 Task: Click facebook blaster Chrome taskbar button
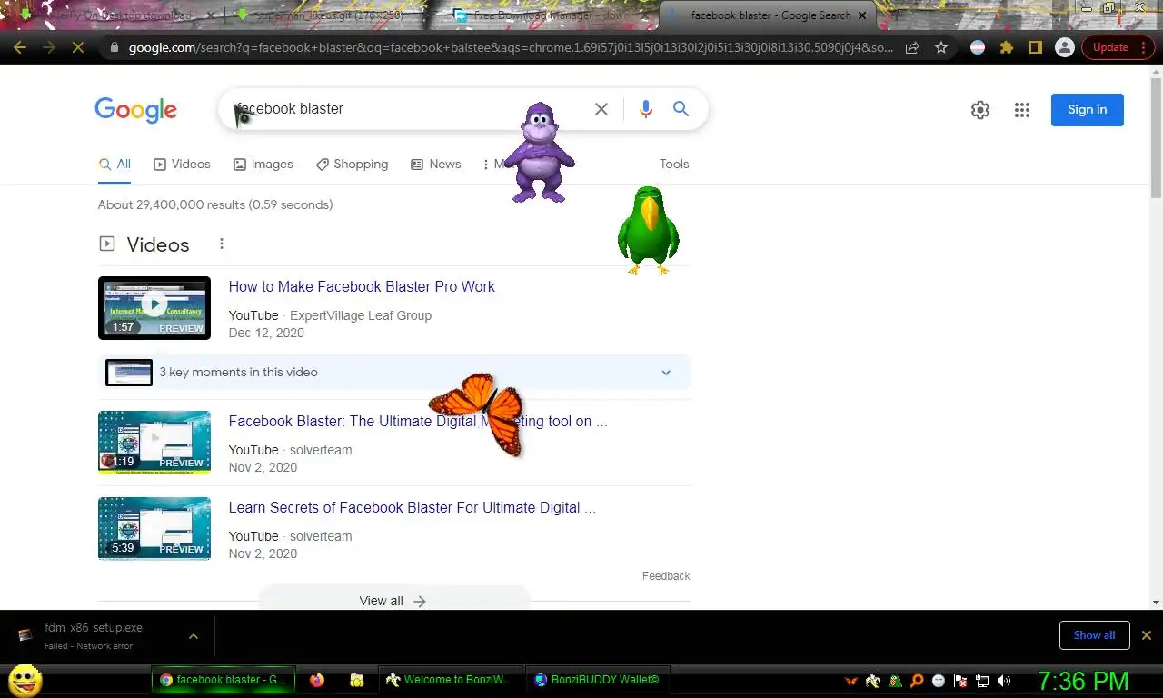coord(223,680)
